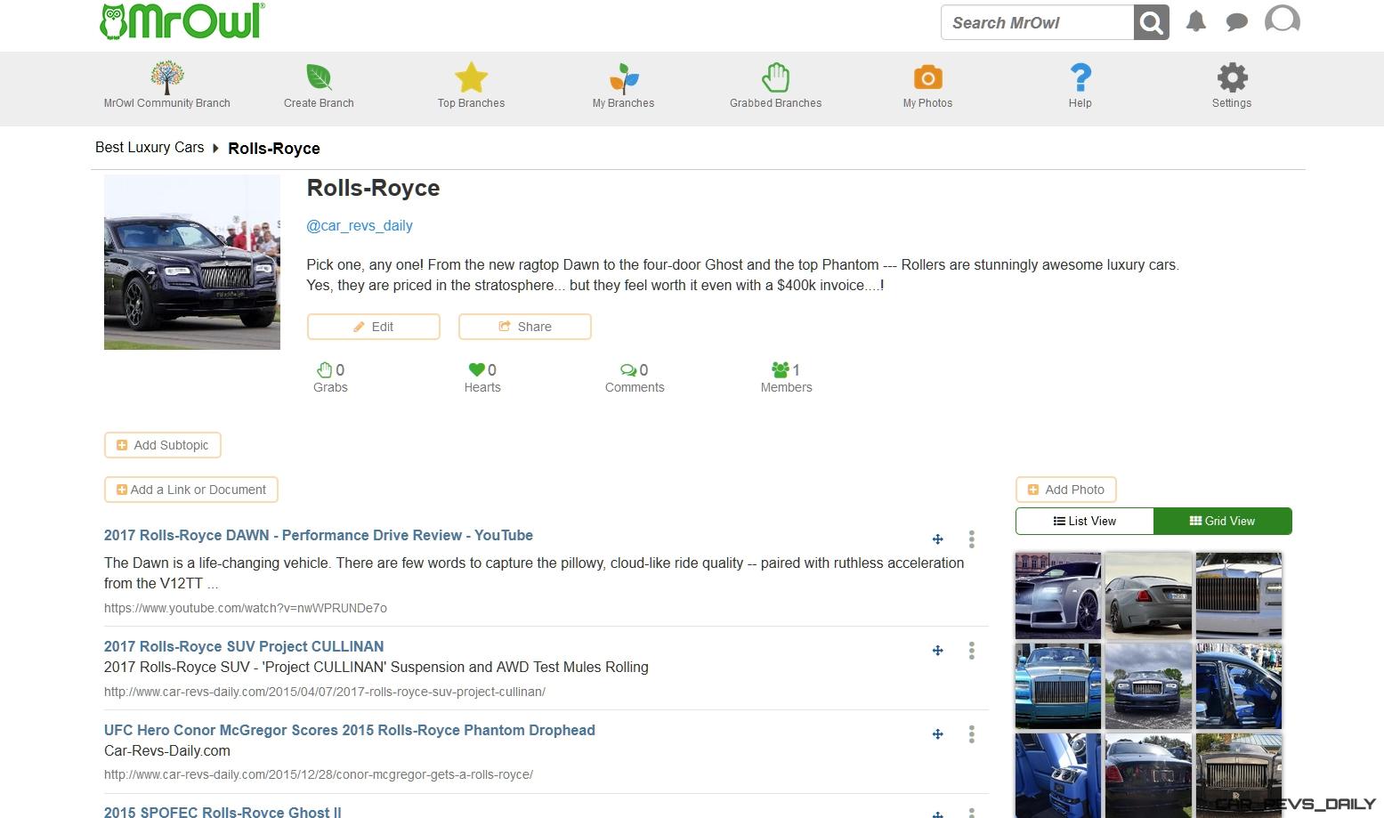Click the Comments bubble icon

(x=628, y=369)
